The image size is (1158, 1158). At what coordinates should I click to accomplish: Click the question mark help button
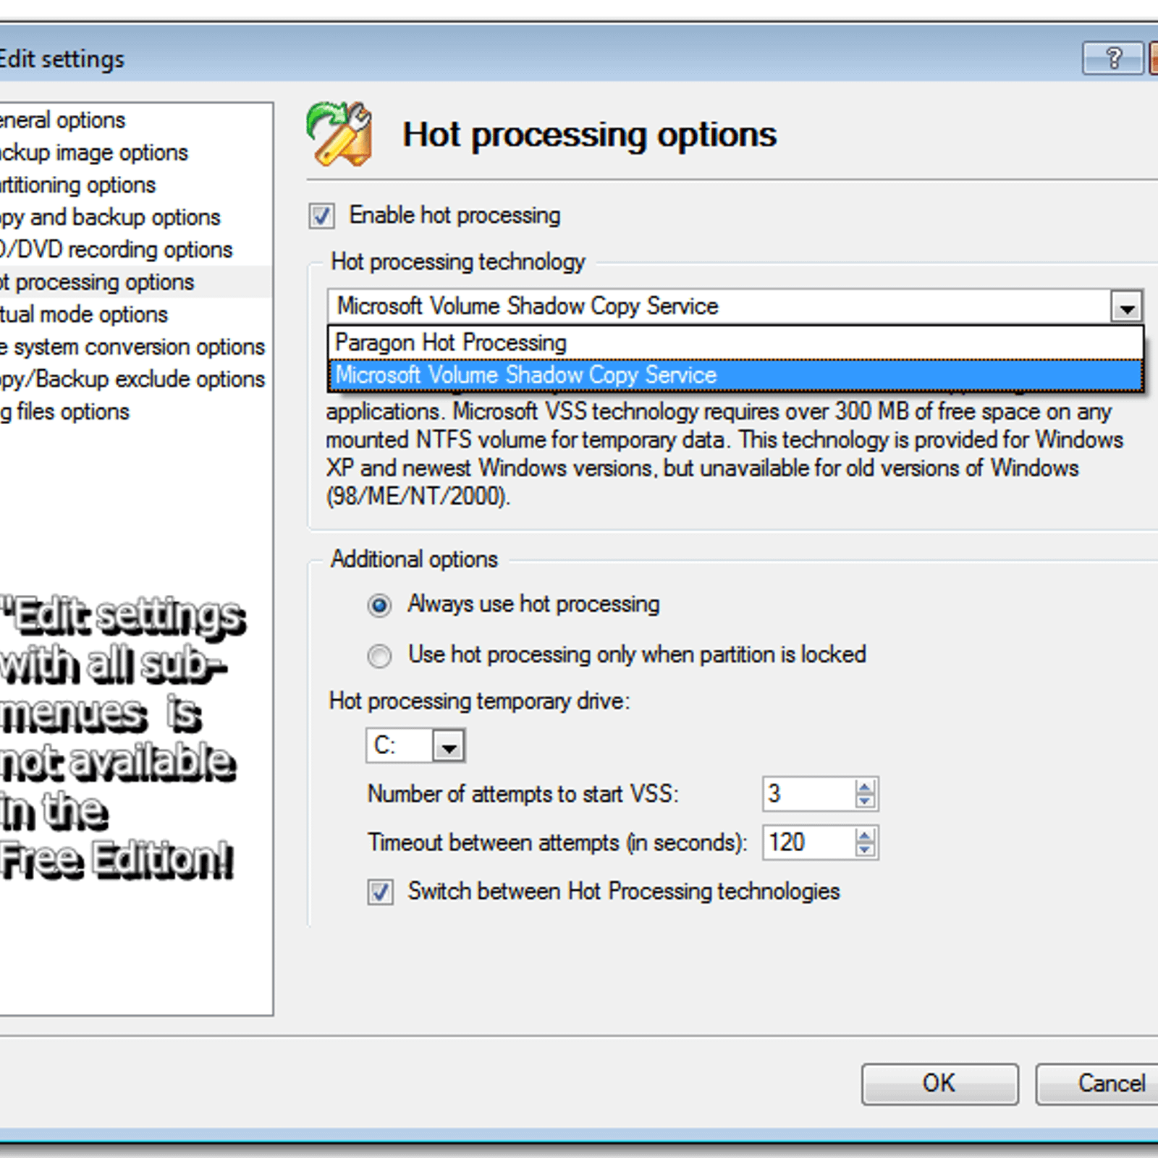[x=1113, y=58]
